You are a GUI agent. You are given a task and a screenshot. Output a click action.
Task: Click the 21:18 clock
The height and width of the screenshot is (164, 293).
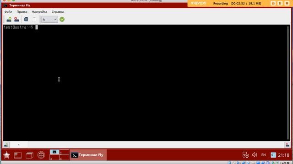(x=284, y=155)
